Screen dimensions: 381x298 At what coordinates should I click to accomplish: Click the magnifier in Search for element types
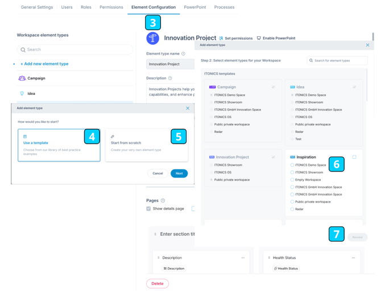(x=311, y=60)
